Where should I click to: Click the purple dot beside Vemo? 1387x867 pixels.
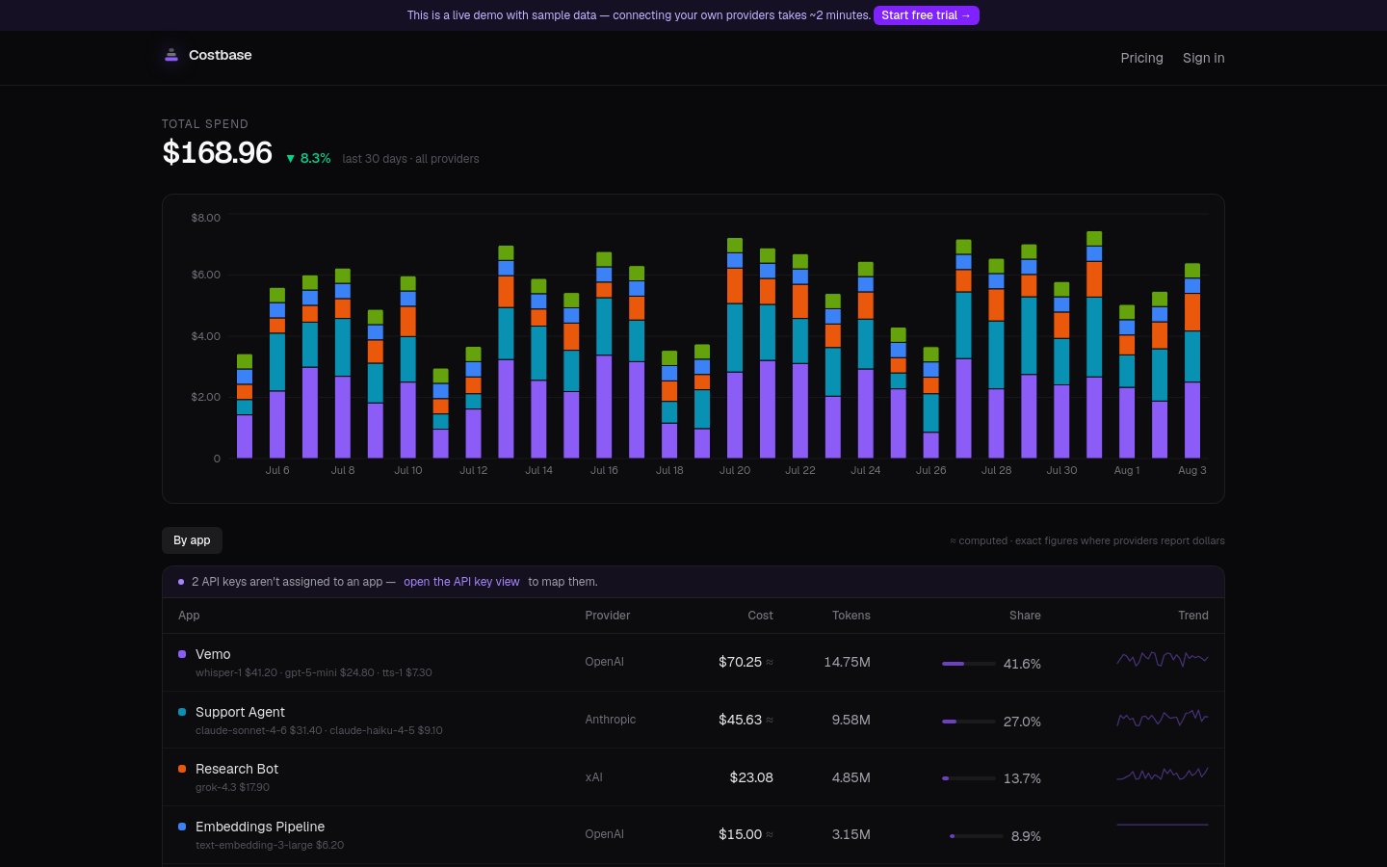click(x=182, y=654)
